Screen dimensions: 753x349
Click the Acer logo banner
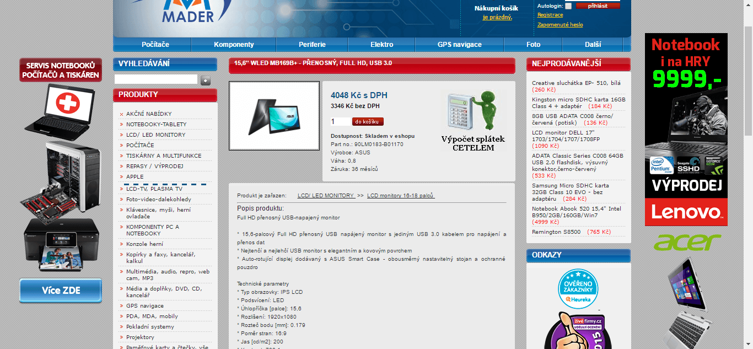(x=687, y=241)
